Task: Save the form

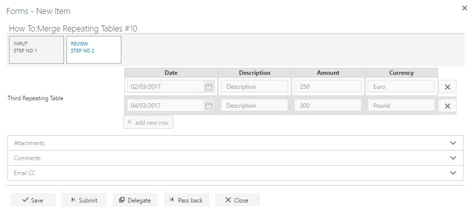Action: [33, 200]
